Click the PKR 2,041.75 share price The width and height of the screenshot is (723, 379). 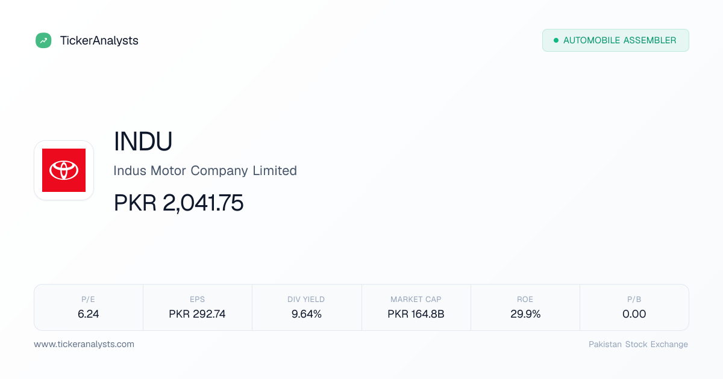[x=178, y=203]
